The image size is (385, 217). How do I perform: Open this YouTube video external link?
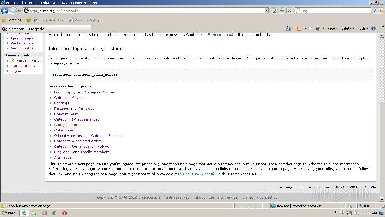194,174
